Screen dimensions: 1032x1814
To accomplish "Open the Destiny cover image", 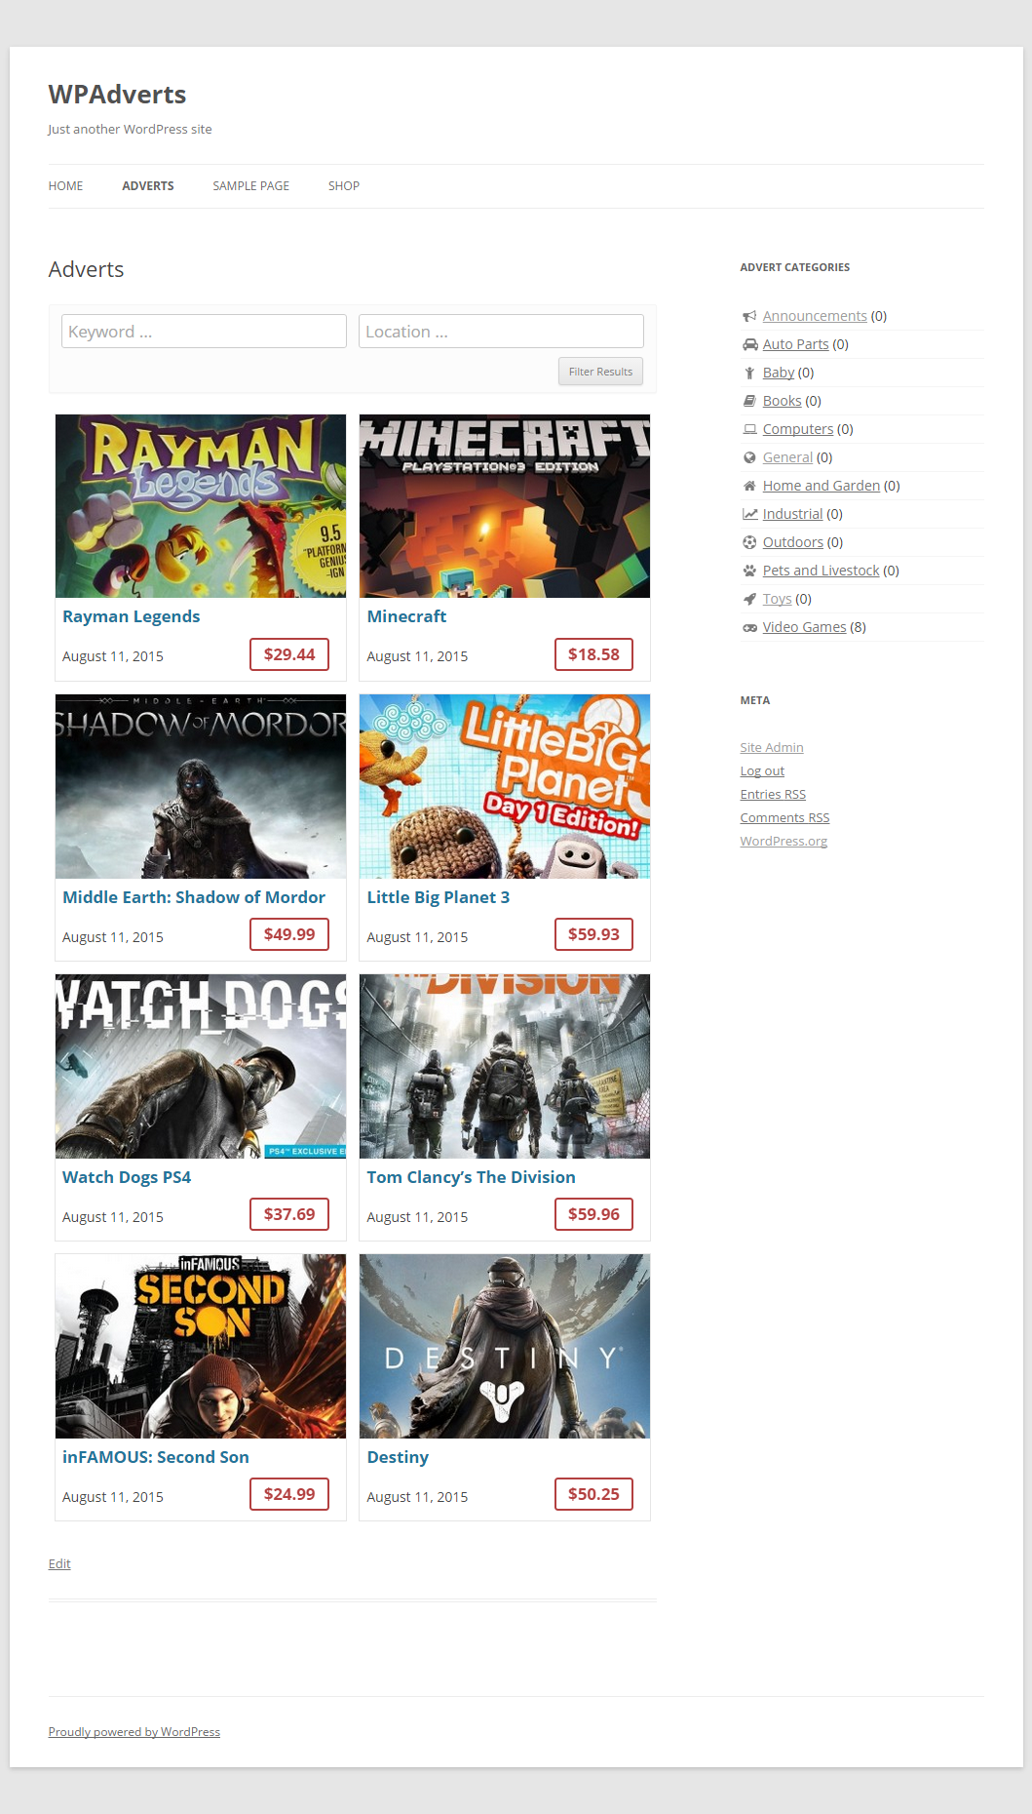I will pyautogui.click(x=505, y=1346).
